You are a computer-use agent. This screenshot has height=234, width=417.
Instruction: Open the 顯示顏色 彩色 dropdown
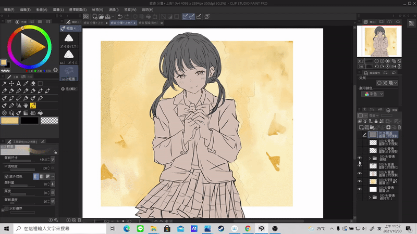tap(373, 94)
